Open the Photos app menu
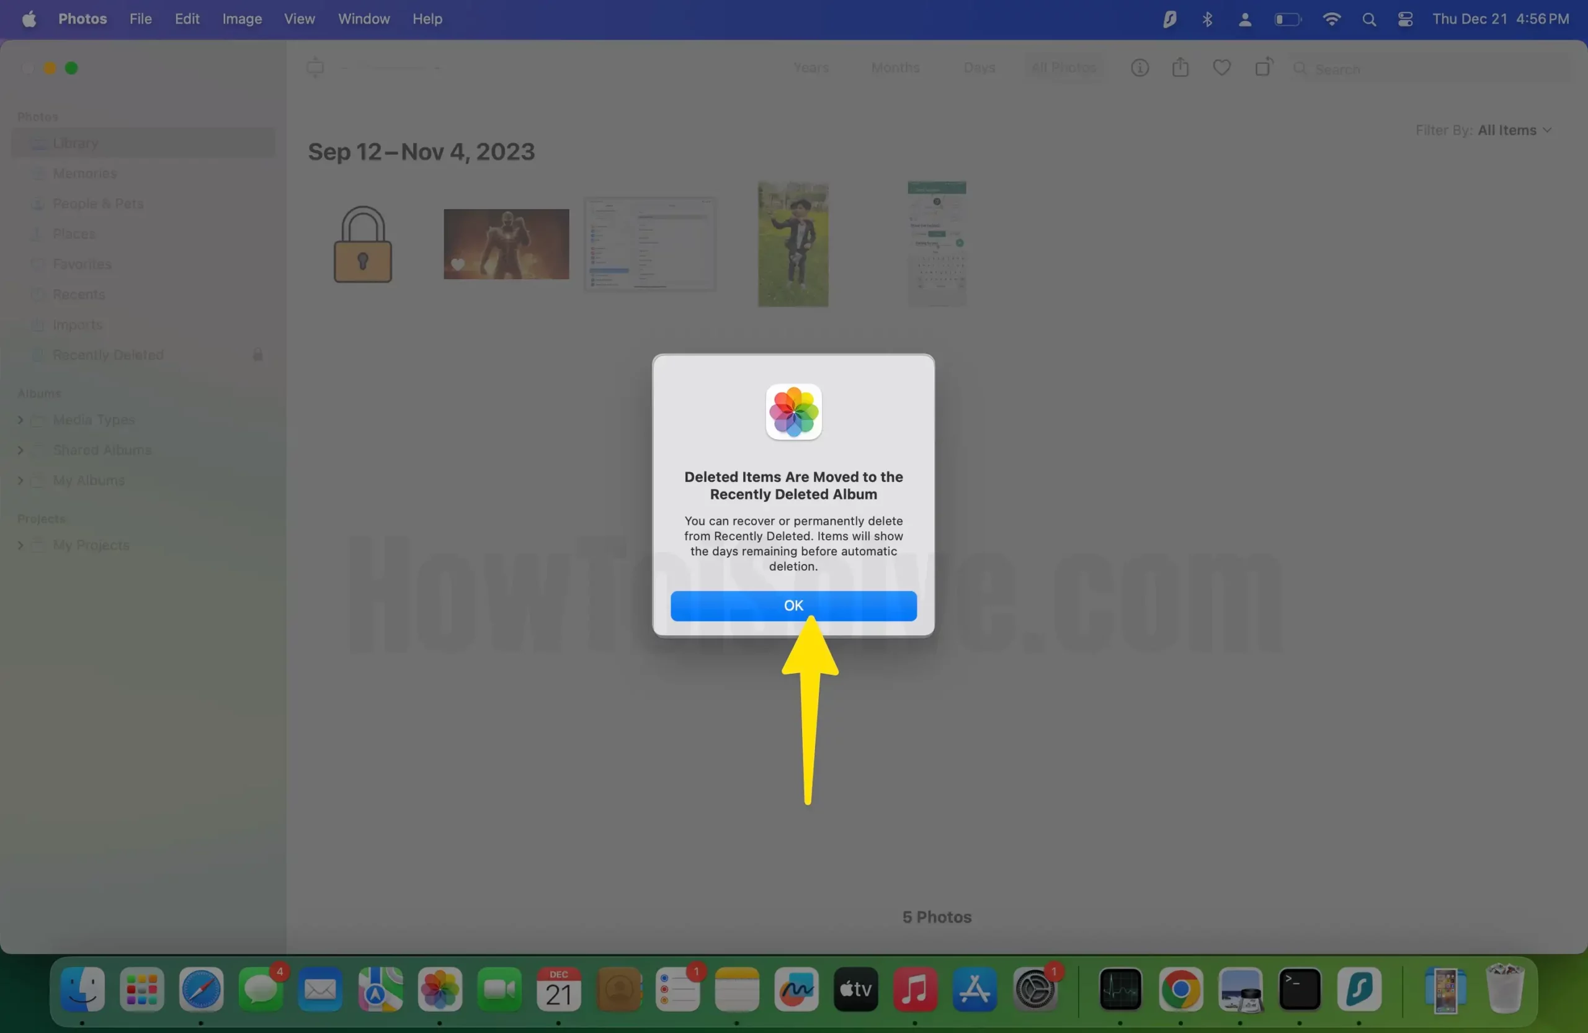The width and height of the screenshot is (1588, 1033). point(83,19)
